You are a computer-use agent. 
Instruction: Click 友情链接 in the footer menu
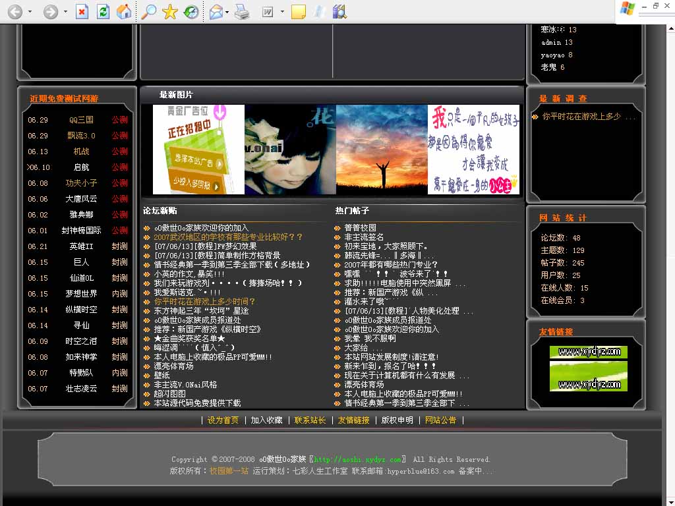353,420
